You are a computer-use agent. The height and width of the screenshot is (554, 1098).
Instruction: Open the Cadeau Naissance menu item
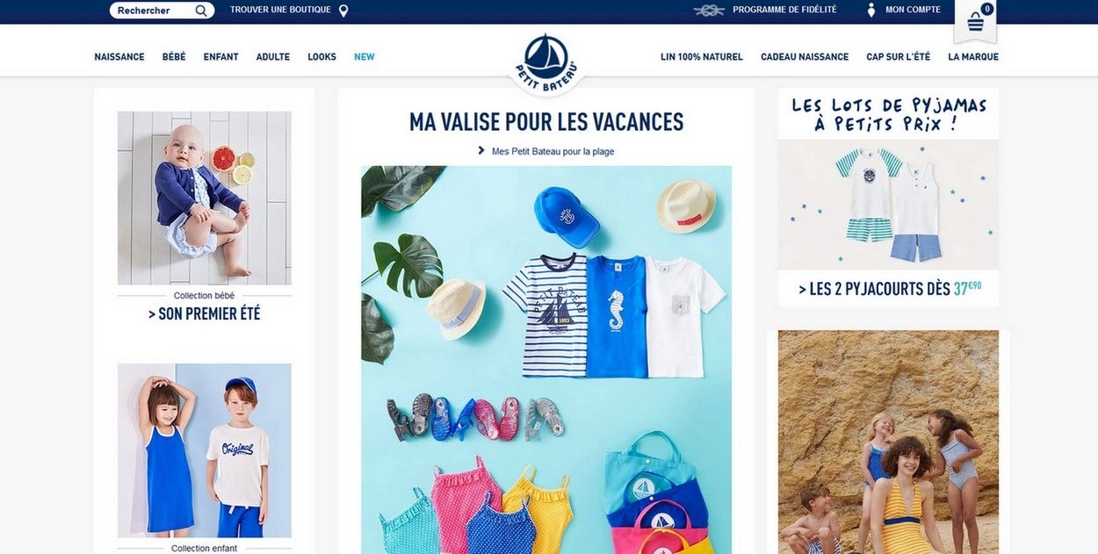tap(805, 57)
